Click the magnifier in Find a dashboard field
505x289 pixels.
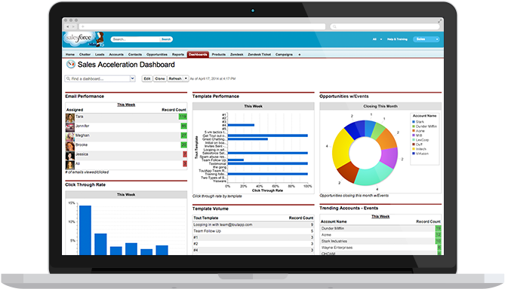68,79
